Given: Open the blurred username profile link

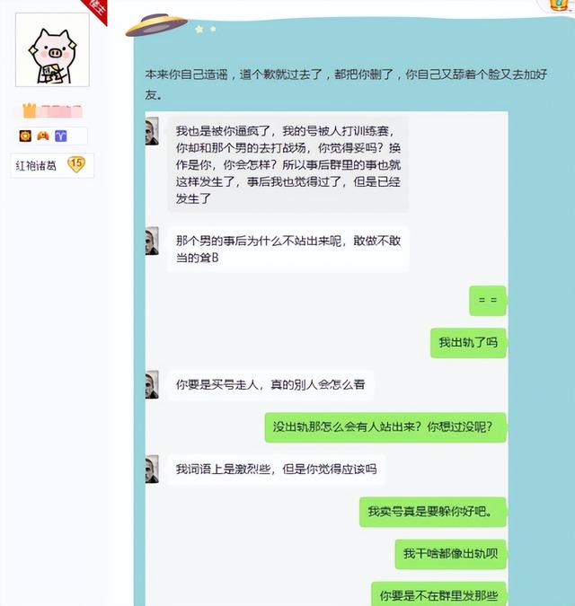Looking at the screenshot, I should pos(60,111).
